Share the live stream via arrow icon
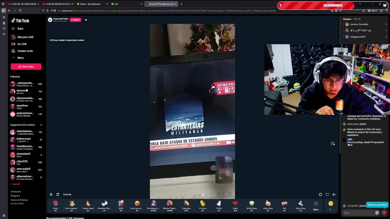The width and height of the screenshot is (390, 219). click(x=86, y=20)
